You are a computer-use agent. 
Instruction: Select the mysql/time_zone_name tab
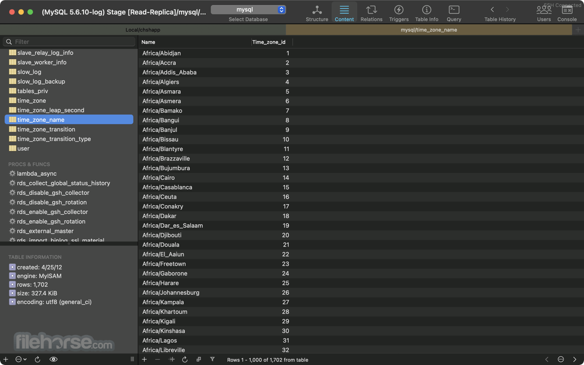coord(429,30)
